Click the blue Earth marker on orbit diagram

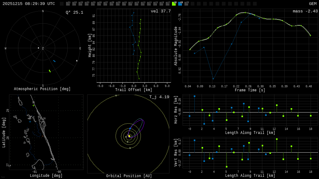[x=130, y=129]
